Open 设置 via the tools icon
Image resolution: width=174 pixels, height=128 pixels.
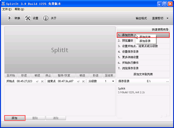pyautogui.click(x=28, y=18)
